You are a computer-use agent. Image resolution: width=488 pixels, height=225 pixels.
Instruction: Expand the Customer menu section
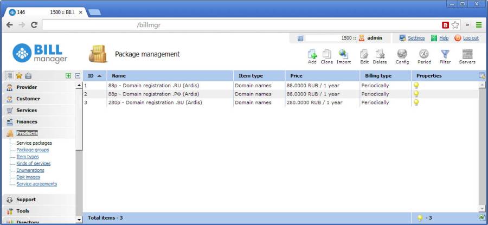click(x=39, y=99)
